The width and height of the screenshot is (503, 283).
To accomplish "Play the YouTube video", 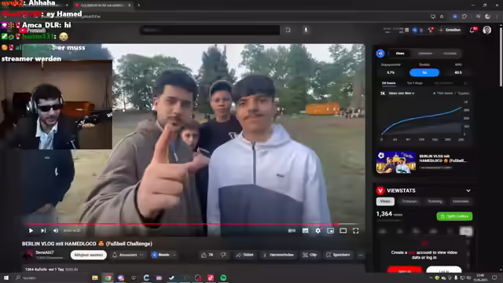I will (31, 230).
